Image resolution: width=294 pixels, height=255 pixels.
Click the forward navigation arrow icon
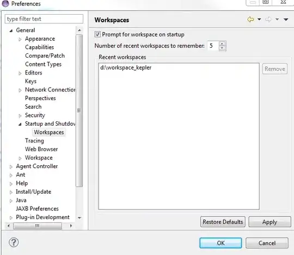point(268,19)
